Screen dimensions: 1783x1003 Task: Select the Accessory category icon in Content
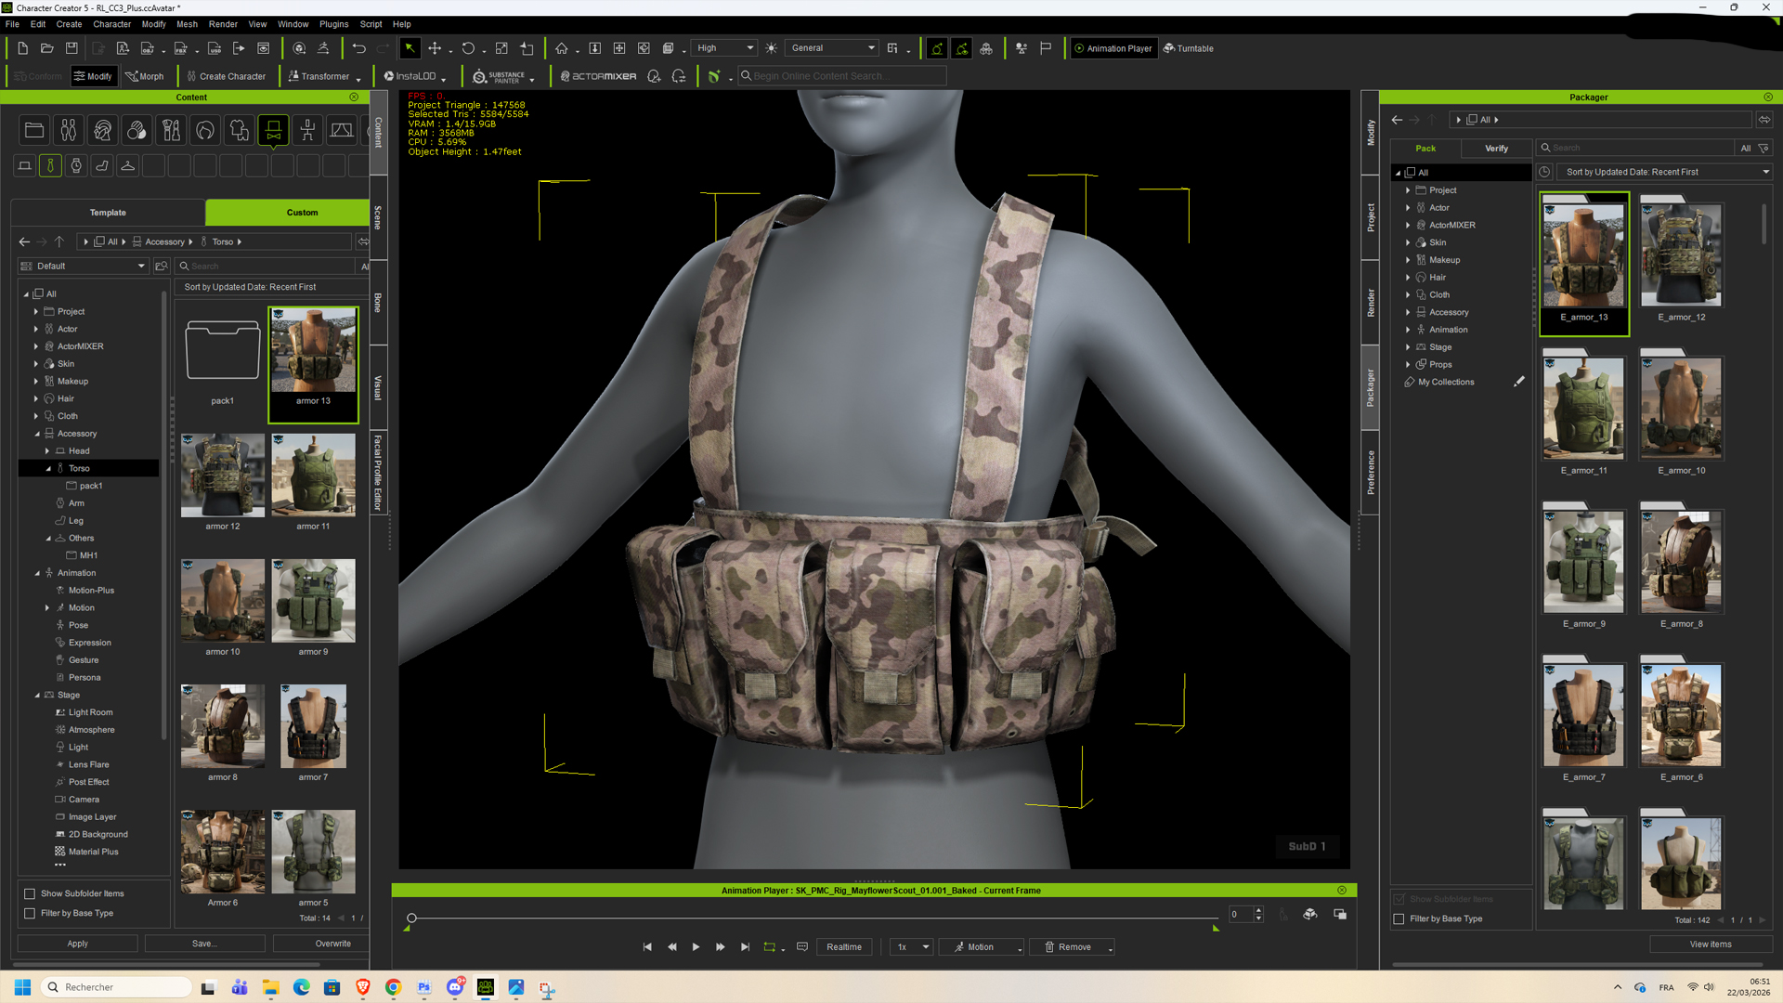coord(273,131)
